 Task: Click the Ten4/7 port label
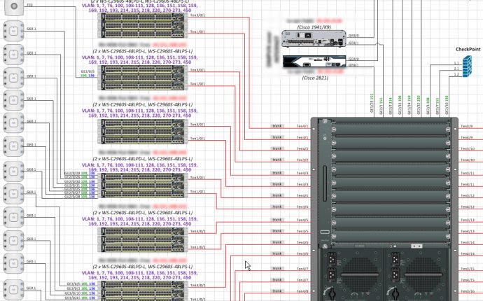[302, 269]
